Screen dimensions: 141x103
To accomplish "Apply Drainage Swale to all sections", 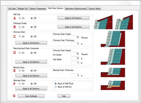I will tap(73, 27).
